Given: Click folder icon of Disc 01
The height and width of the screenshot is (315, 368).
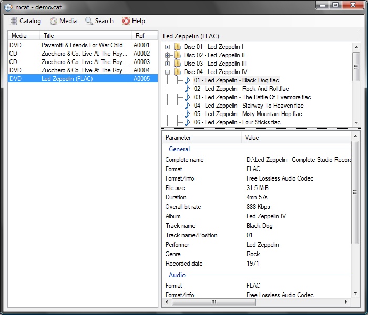Looking at the screenshot, I should (178, 47).
